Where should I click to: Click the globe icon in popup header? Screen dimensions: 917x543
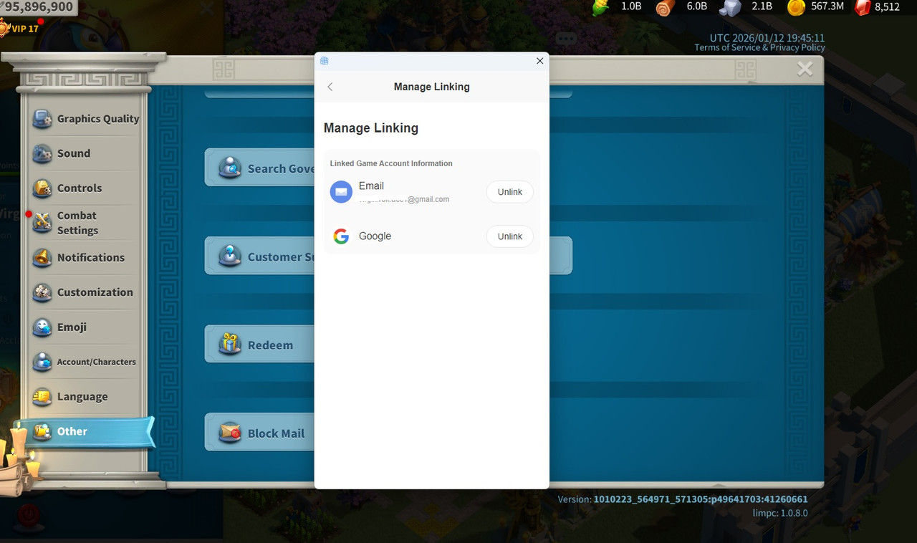tap(325, 61)
